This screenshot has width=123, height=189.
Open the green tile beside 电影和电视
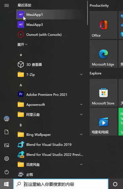(x=121, y=122)
